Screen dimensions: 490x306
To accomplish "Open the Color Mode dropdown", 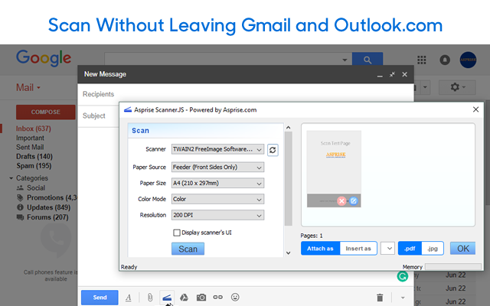I will 217,199.
